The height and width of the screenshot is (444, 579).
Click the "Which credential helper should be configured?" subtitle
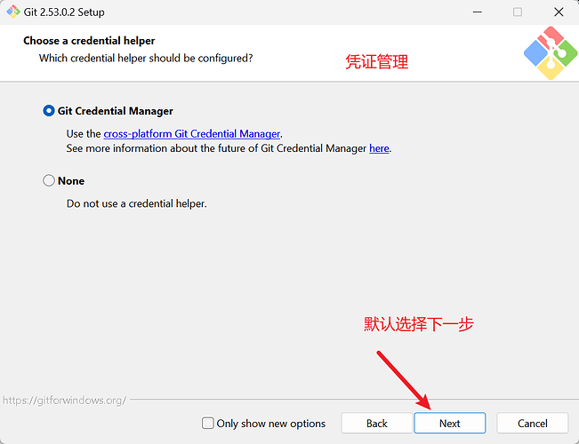146,58
